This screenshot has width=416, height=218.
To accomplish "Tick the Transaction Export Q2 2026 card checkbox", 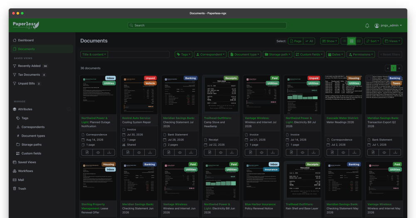I will click(x=369, y=78).
